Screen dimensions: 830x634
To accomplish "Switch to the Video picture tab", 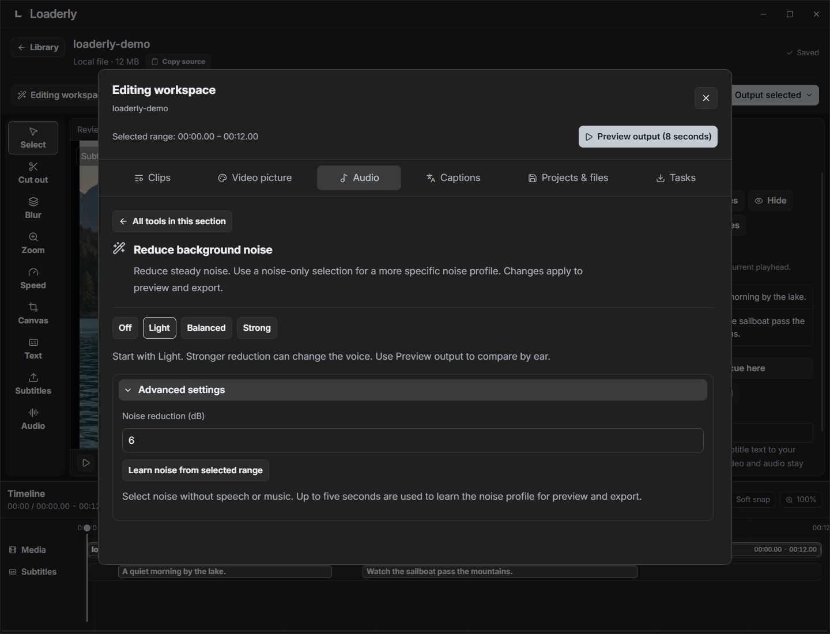I will pos(255,178).
